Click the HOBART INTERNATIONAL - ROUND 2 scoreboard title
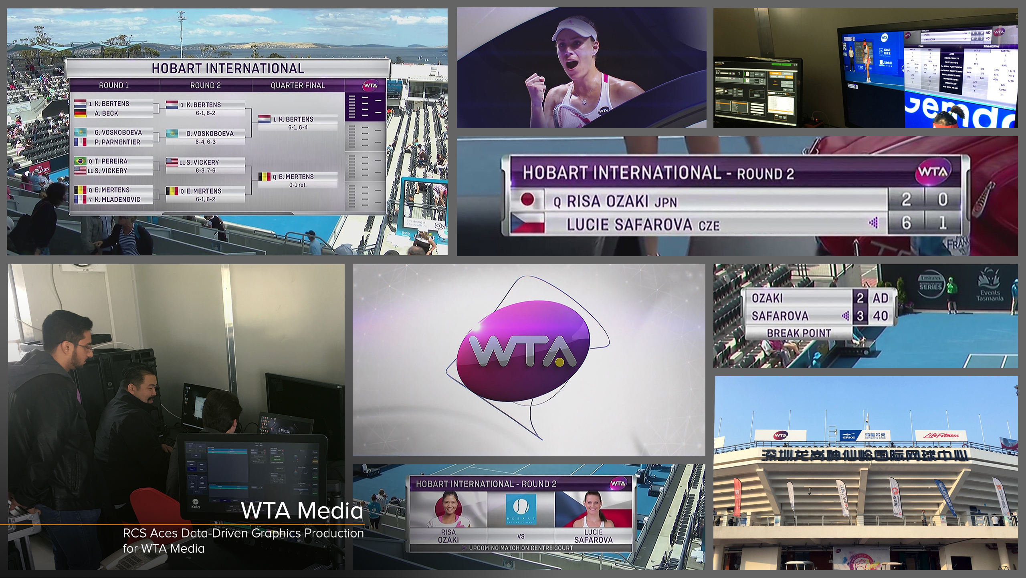Image resolution: width=1026 pixels, height=578 pixels. pyautogui.click(x=658, y=173)
